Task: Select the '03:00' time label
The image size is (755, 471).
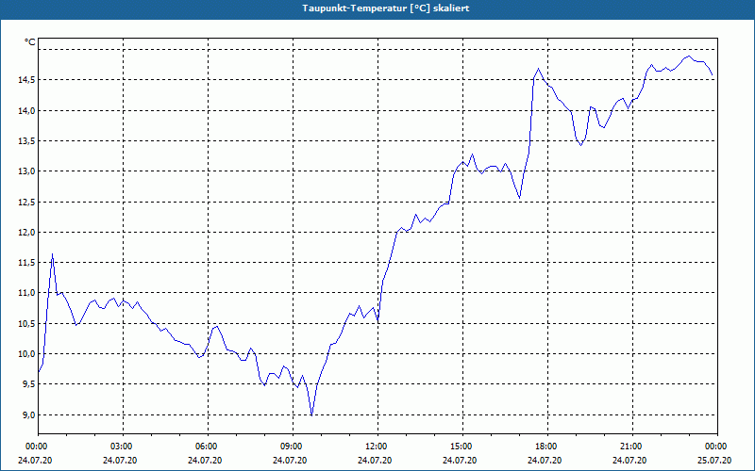Action: click(x=120, y=447)
